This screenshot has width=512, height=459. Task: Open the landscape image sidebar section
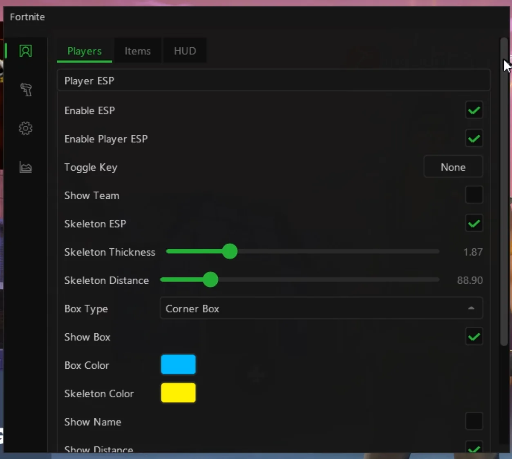pos(25,167)
